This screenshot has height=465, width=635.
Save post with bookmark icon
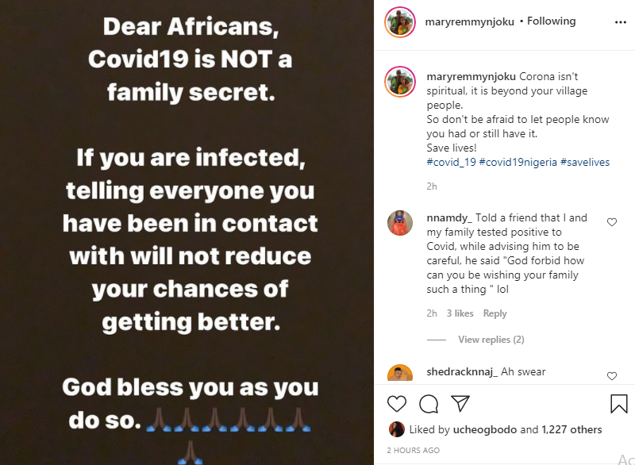619,404
